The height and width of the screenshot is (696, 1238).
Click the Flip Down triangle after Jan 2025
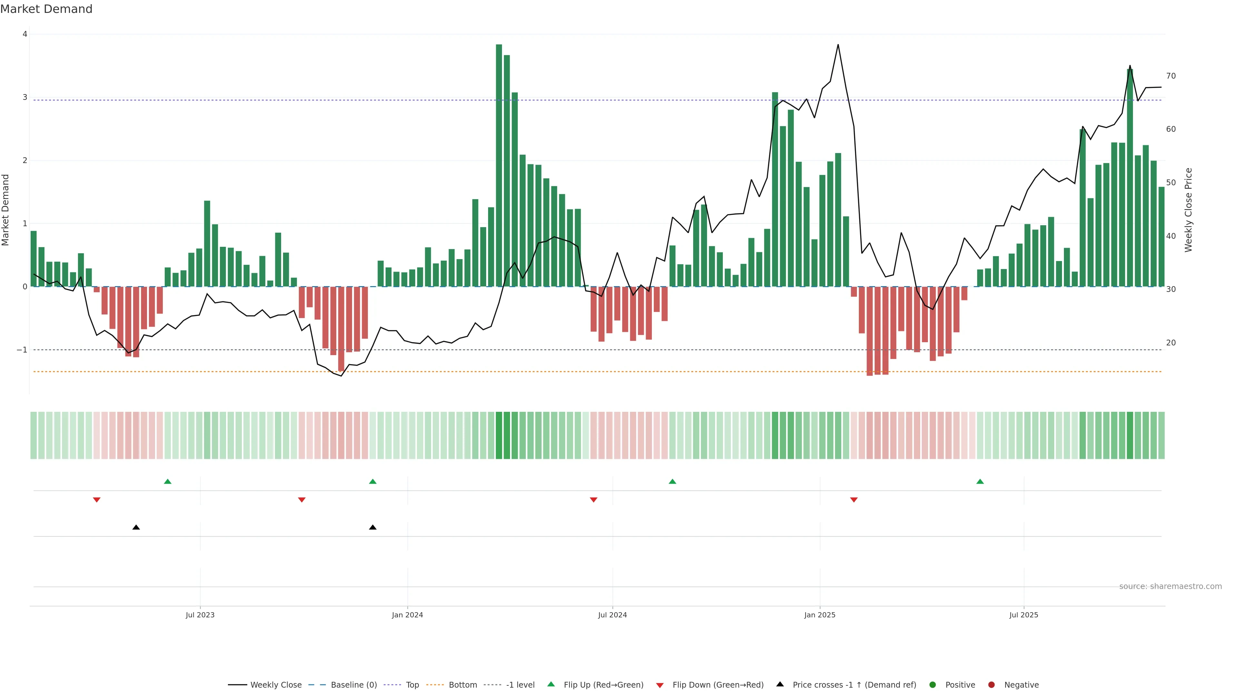854,500
